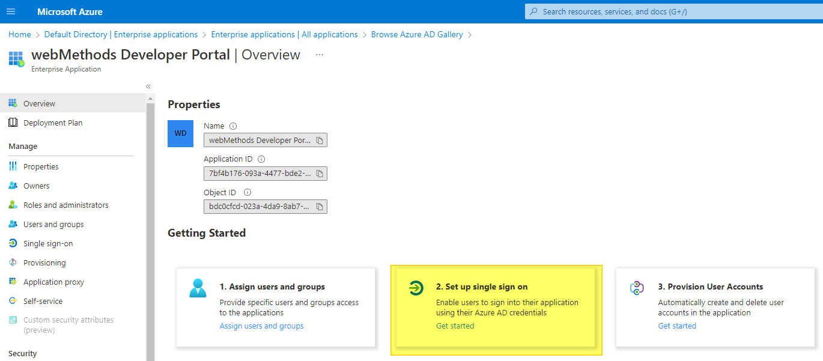
Task: Click the Object ID text field
Action: (x=265, y=207)
